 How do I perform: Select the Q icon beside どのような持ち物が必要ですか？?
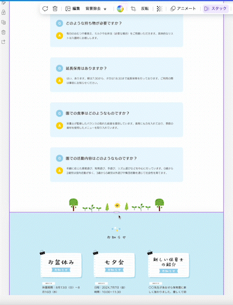[59, 23]
